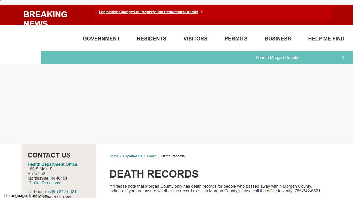353x198 pixels.
Task: Click Departments in the breadcrumb trail
Action: [132, 156]
